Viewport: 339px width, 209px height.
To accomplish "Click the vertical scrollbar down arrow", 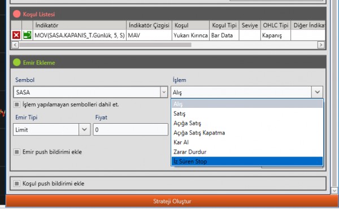I will tap(334, 190).
